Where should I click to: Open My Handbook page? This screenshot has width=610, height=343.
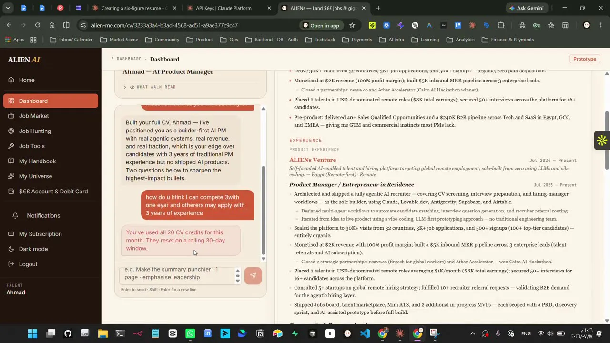pos(51,161)
